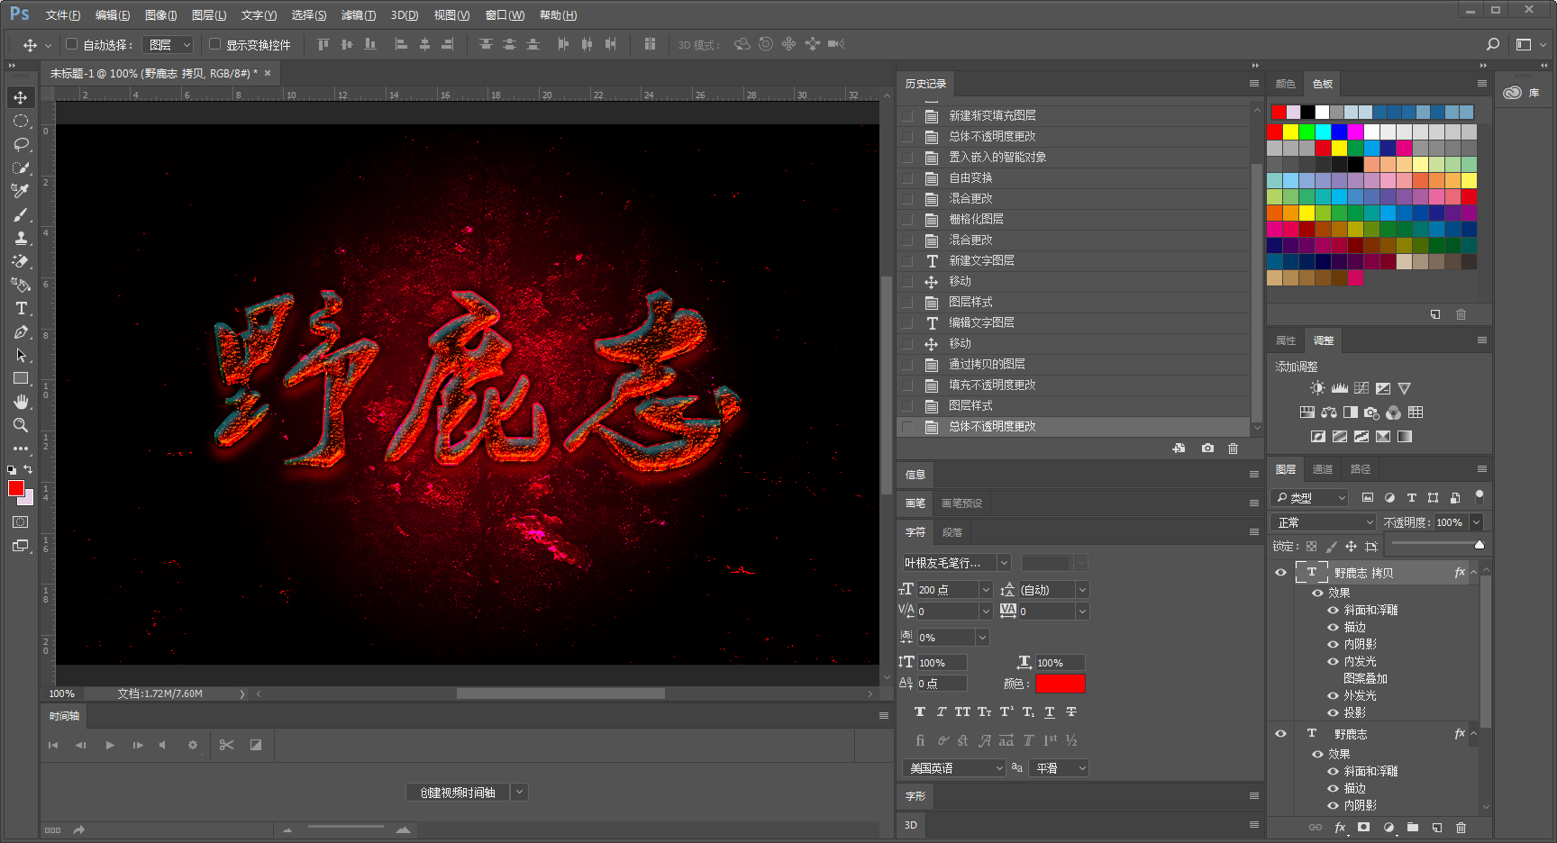Enable the 自动选择 checkbox
The width and height of the screenshot is (1557, 843).
(x=71, y=44)
